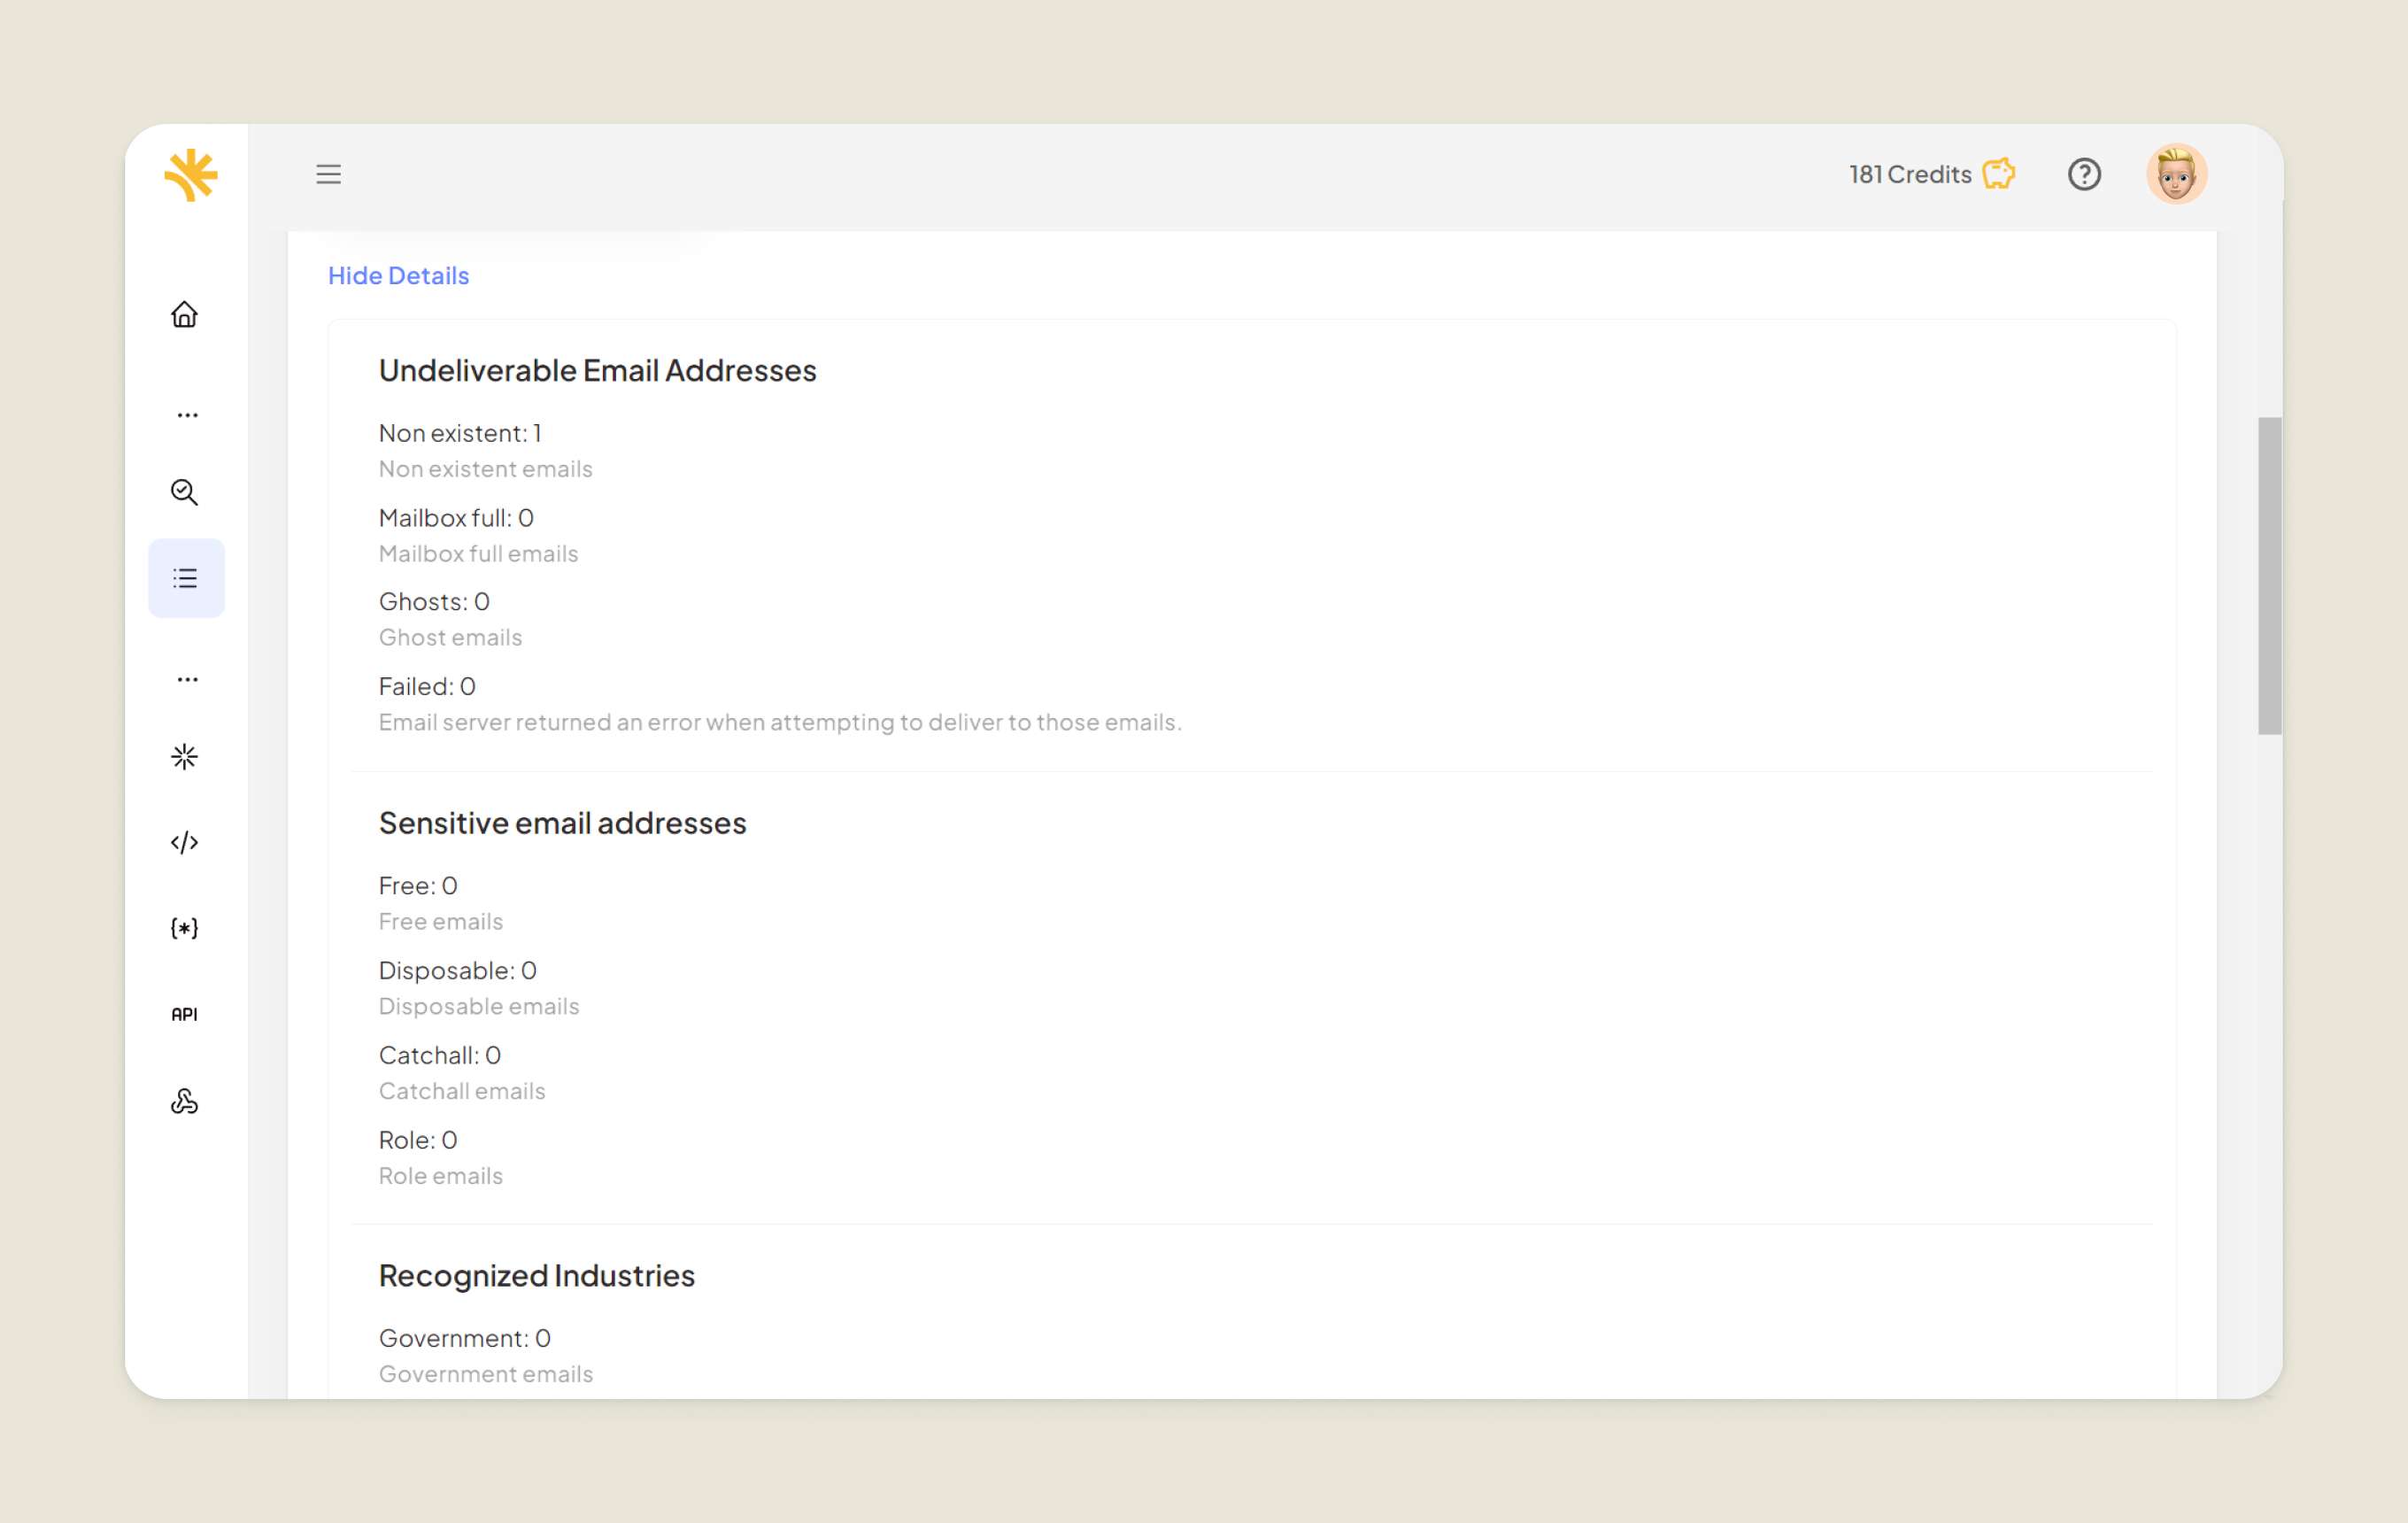Viewport: 2408px width, 1523px height.
Task: Open the code integration icon
Action: point(186,841)
